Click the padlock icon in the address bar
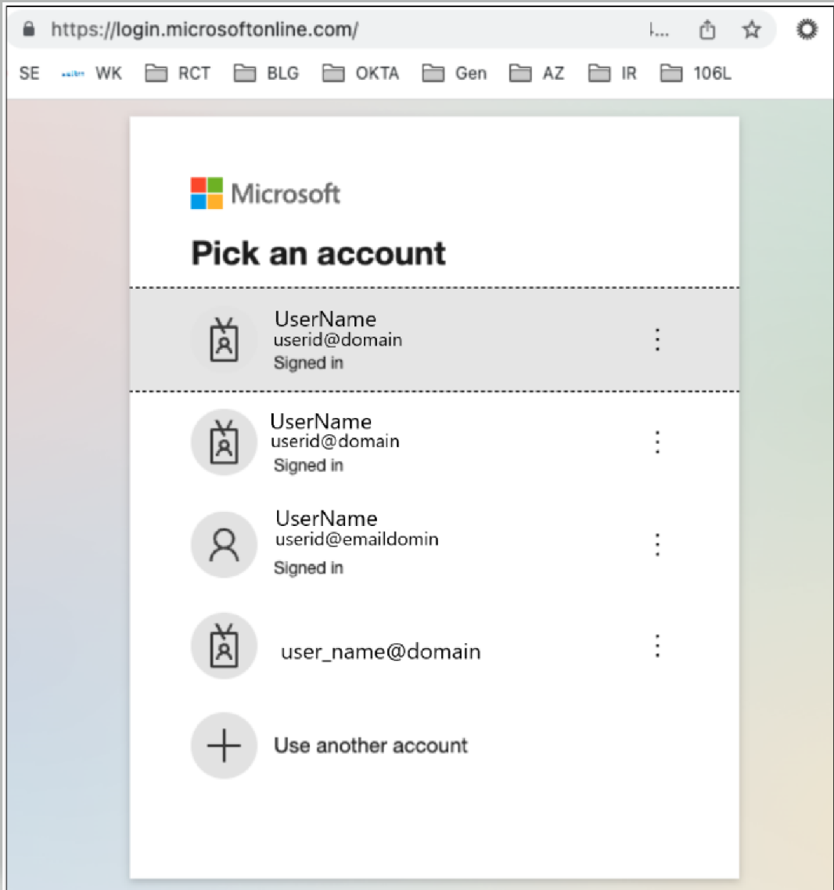This screenshot has width=834, height=890. pos(30,30)
